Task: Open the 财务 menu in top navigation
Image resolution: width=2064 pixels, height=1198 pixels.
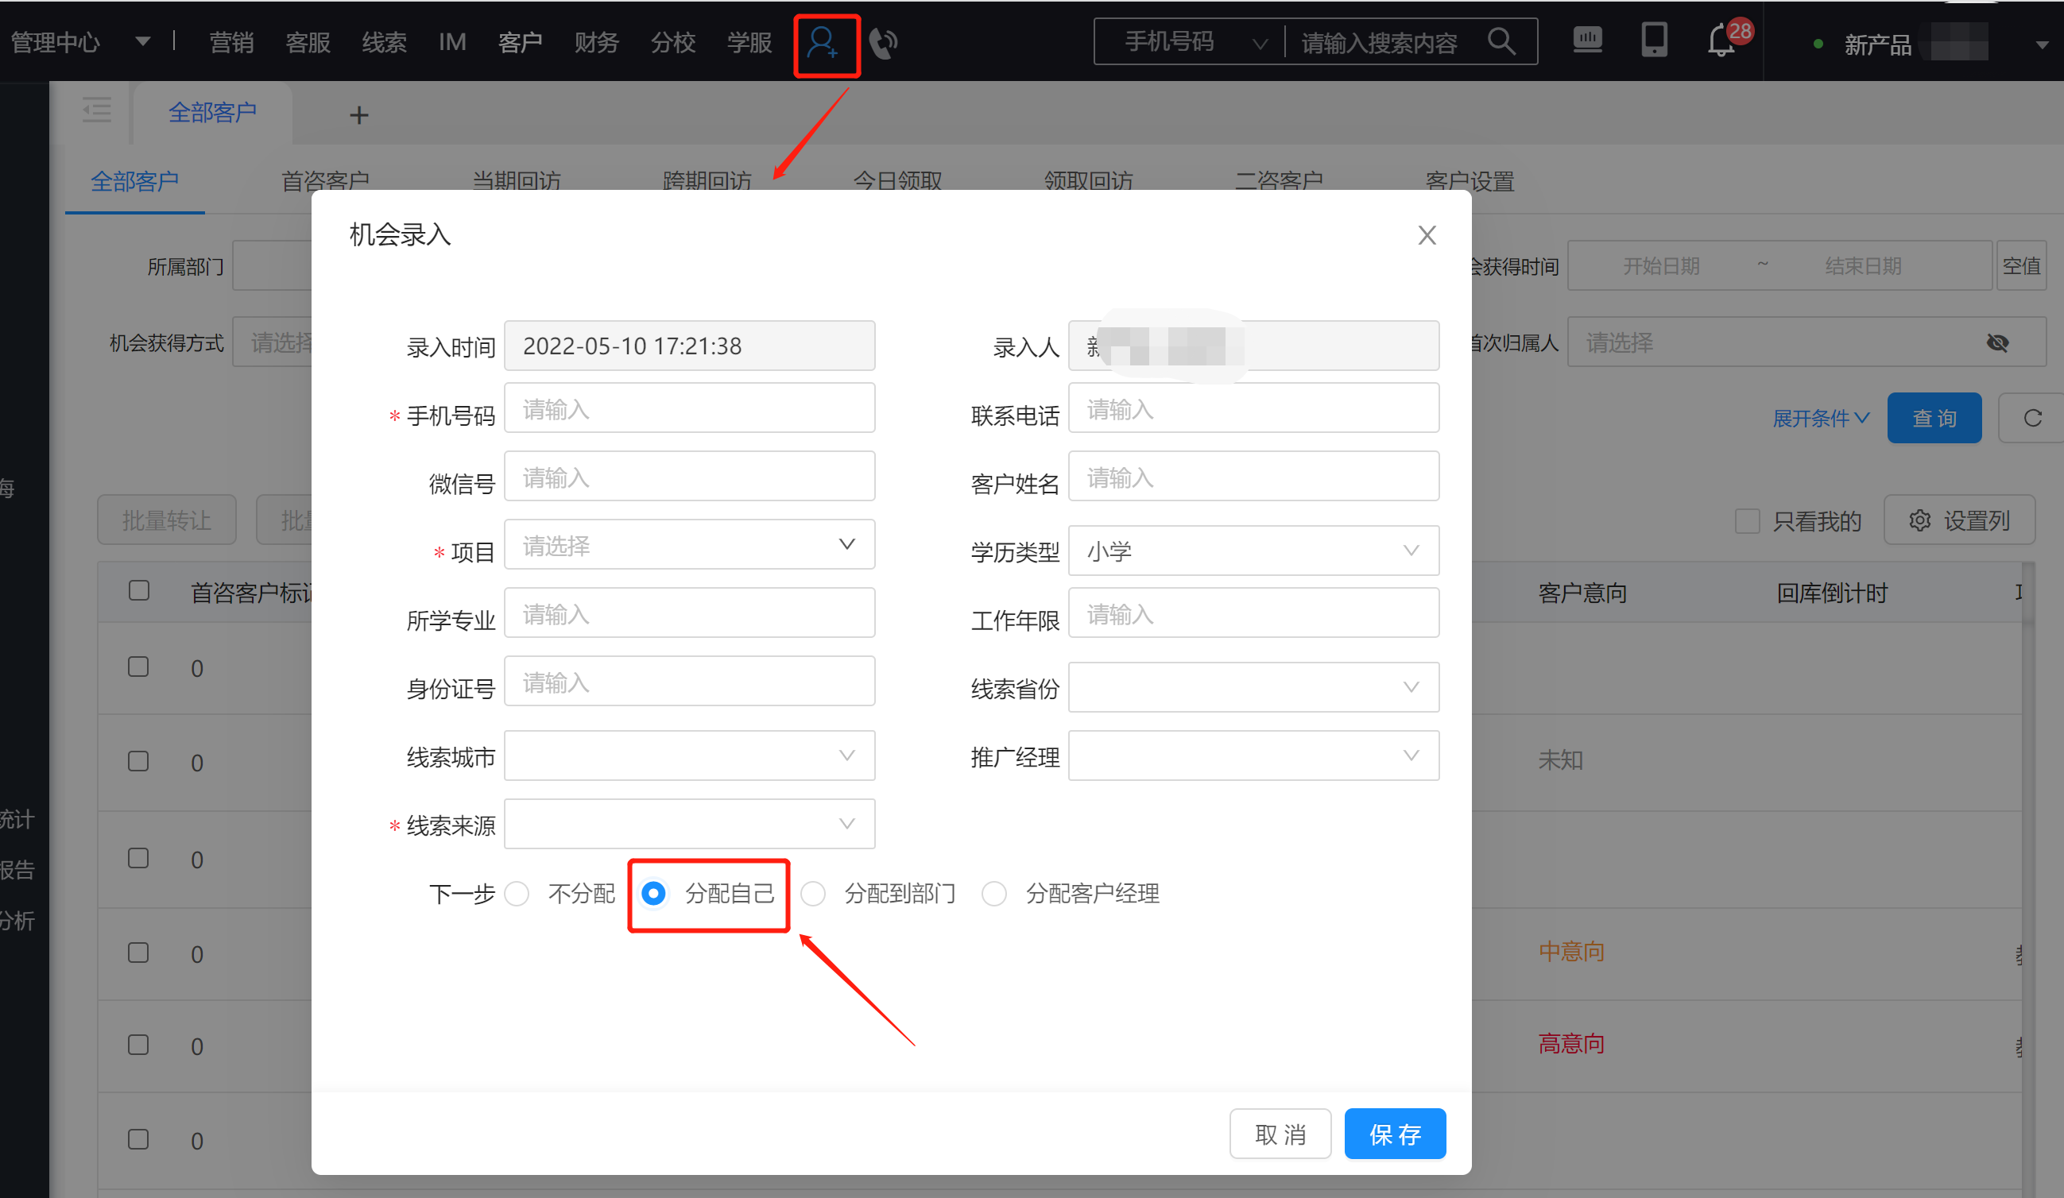Action: [595, 43]
